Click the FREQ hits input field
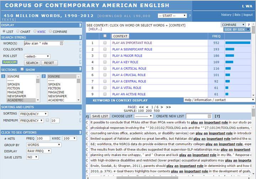The width and height of the screenshot is (256, 179). (43, 138)
